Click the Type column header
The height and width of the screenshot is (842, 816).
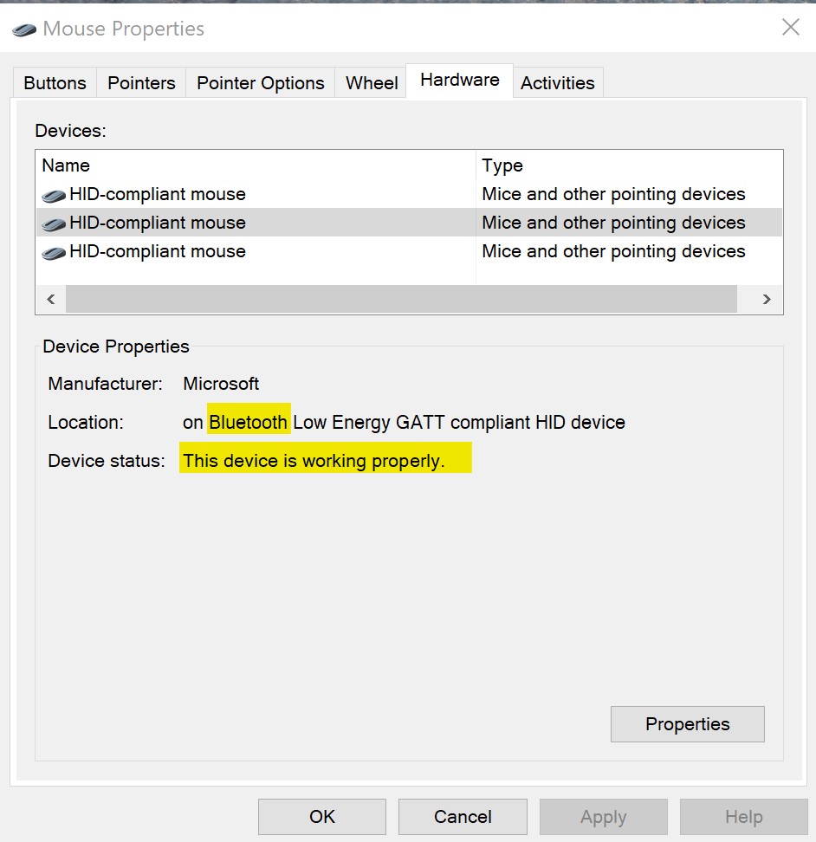pos(629,165)
